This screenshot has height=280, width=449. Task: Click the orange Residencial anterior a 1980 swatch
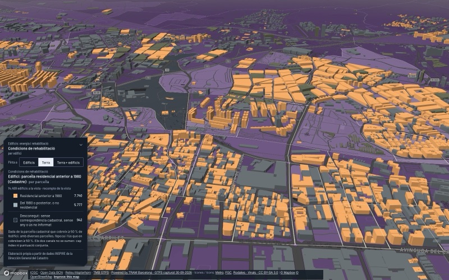16,195
